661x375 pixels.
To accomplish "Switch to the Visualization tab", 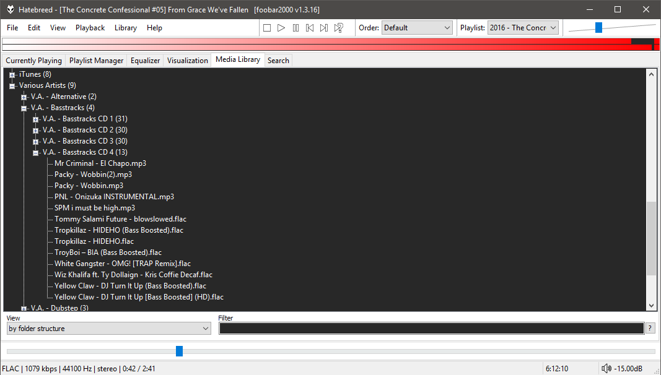I will (x=188, y=61).
